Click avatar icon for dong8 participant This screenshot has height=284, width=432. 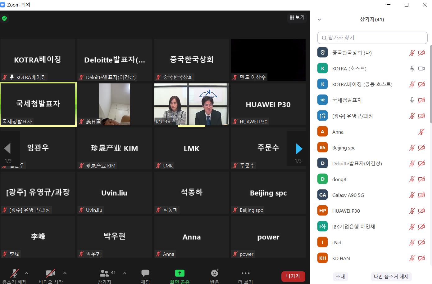pos(322,179)
